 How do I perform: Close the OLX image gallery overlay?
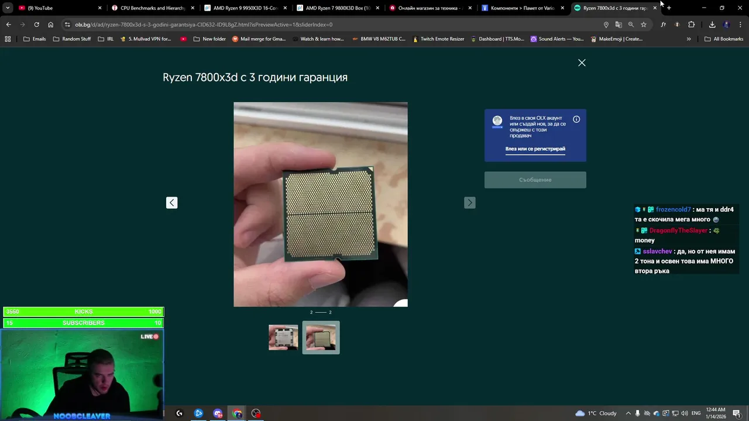582,63
